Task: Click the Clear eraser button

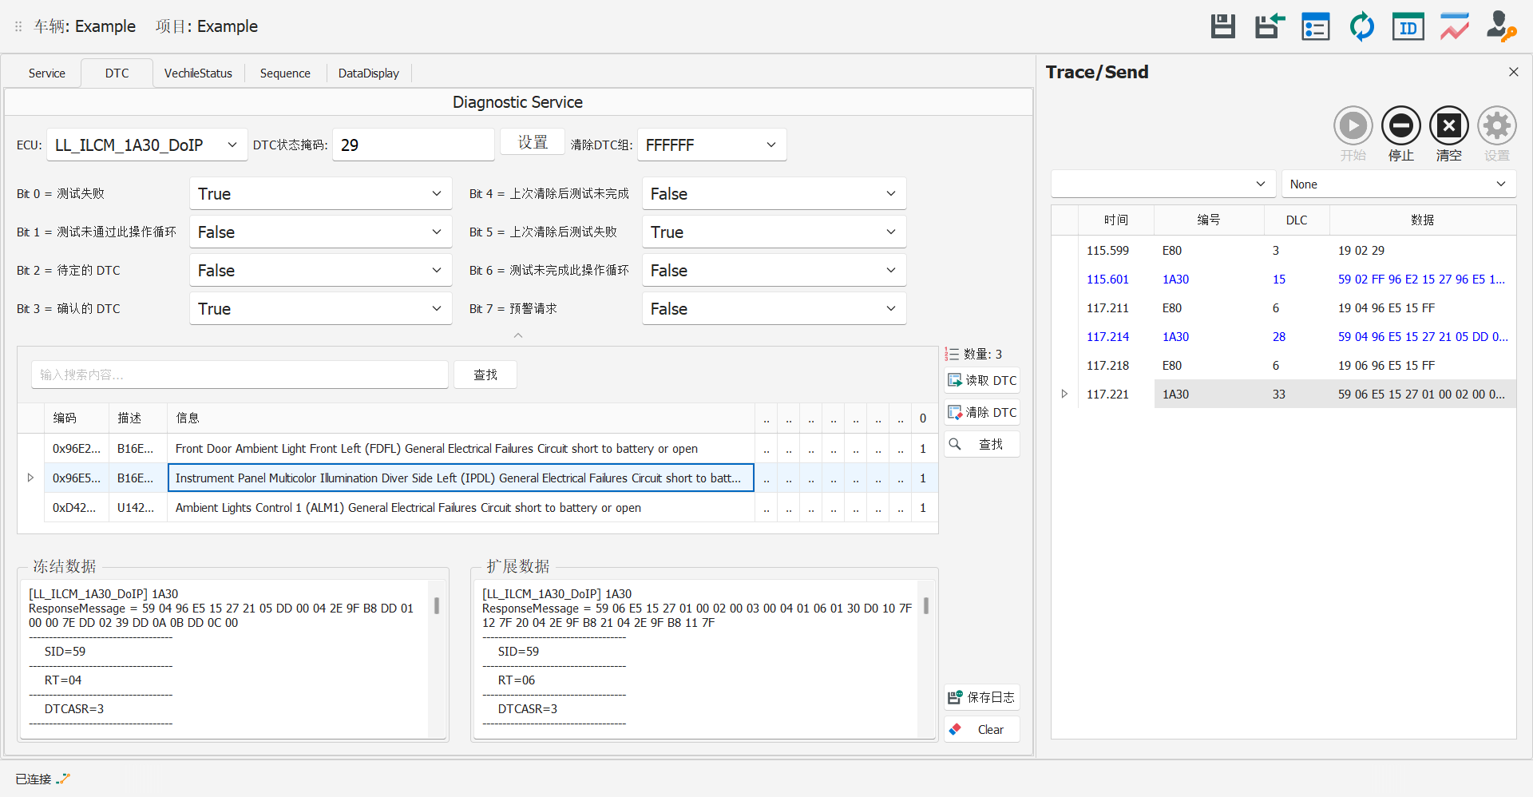Action: pyautogui.click(x=982, y=729)
